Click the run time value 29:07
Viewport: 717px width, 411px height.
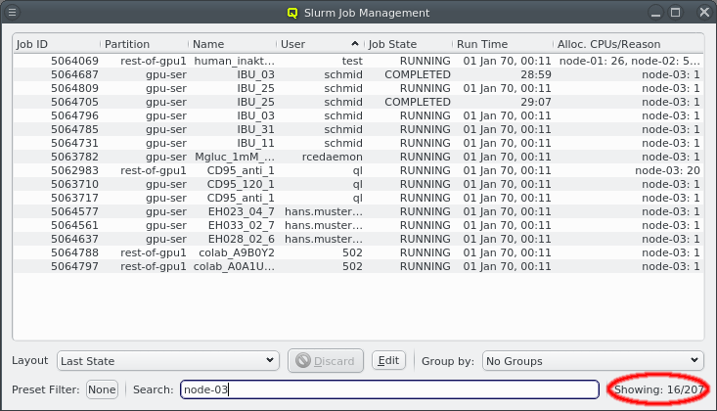[536, 102]
